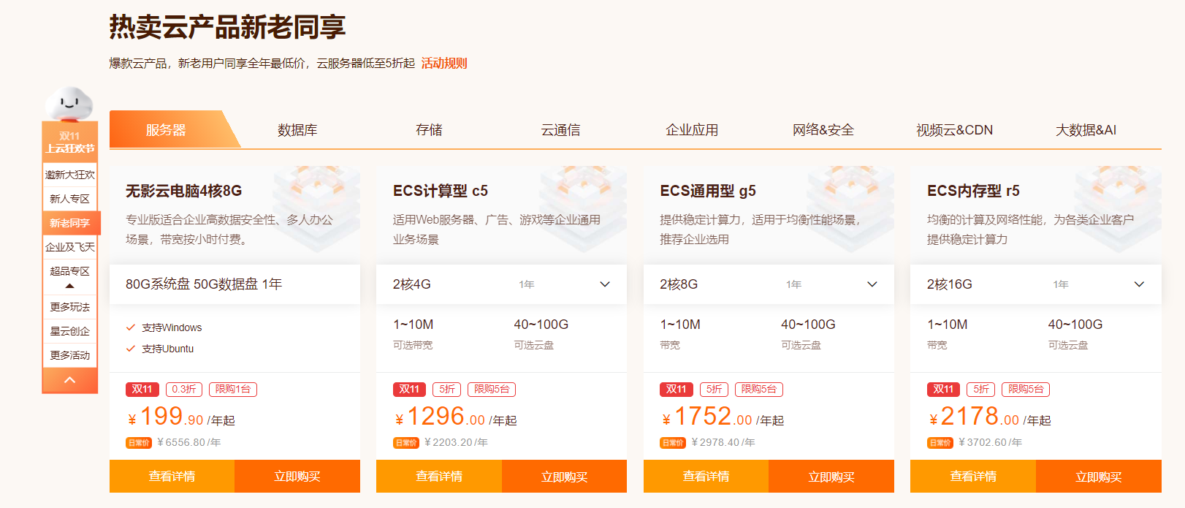
Task: Buy ECS内存型 r5 now
Action: (x=1099, y=476)
